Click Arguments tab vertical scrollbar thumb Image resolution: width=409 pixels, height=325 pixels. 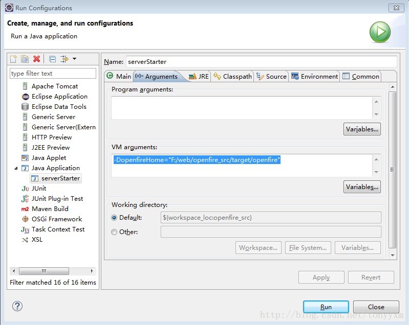click(392, 170)
